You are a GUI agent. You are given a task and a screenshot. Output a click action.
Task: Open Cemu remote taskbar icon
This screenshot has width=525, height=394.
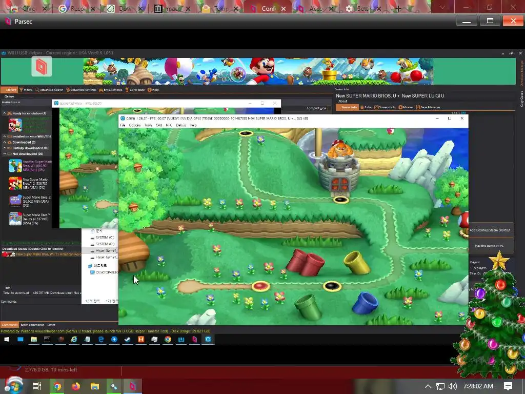coord(208,340)
